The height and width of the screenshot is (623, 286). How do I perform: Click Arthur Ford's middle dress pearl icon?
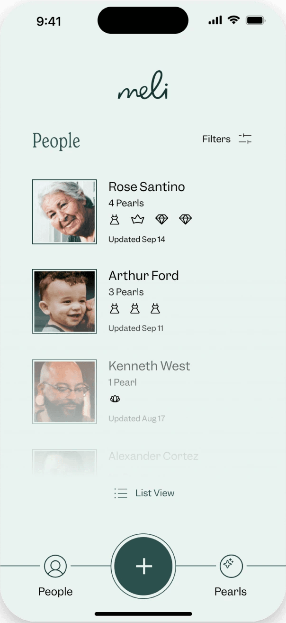click(135, 309)
